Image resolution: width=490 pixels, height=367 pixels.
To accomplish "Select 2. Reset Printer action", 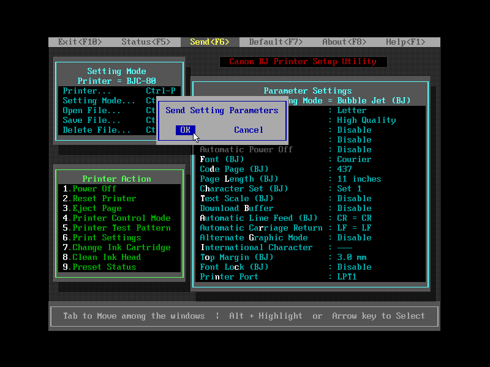I will coord(119,198).
